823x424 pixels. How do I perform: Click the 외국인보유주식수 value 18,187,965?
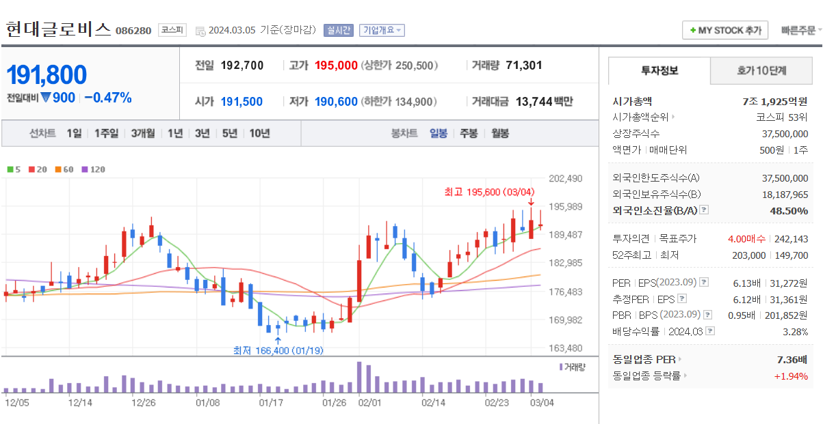tap(785, 195)
